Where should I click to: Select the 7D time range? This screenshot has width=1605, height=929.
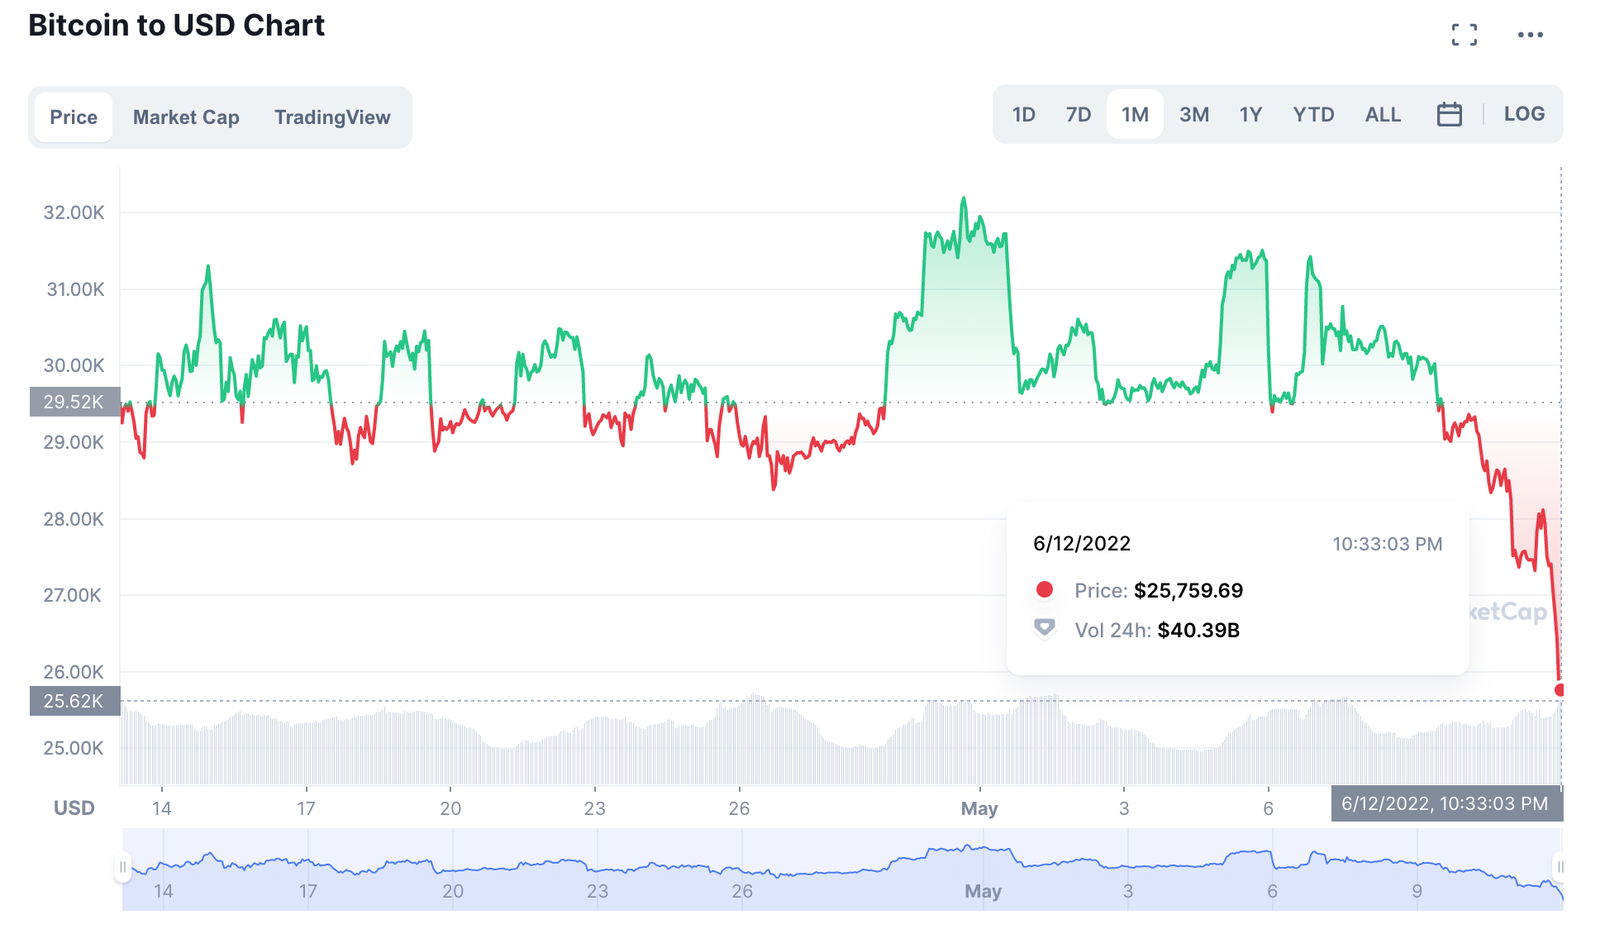tap(1078, 114)
